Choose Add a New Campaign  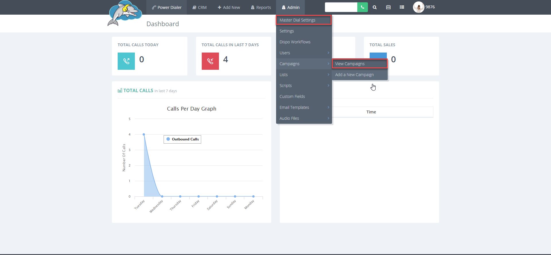pos(360,75)
